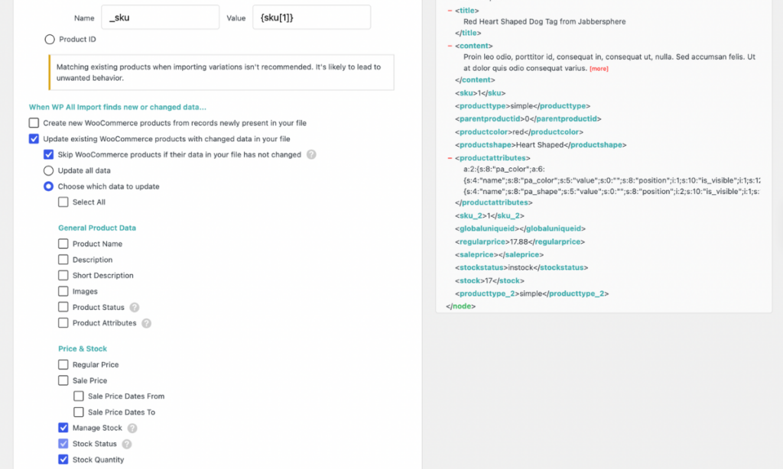Viewport: 783px width, 469px height.
Task: Check the Product Status checkbox
Action: point(63,307)
